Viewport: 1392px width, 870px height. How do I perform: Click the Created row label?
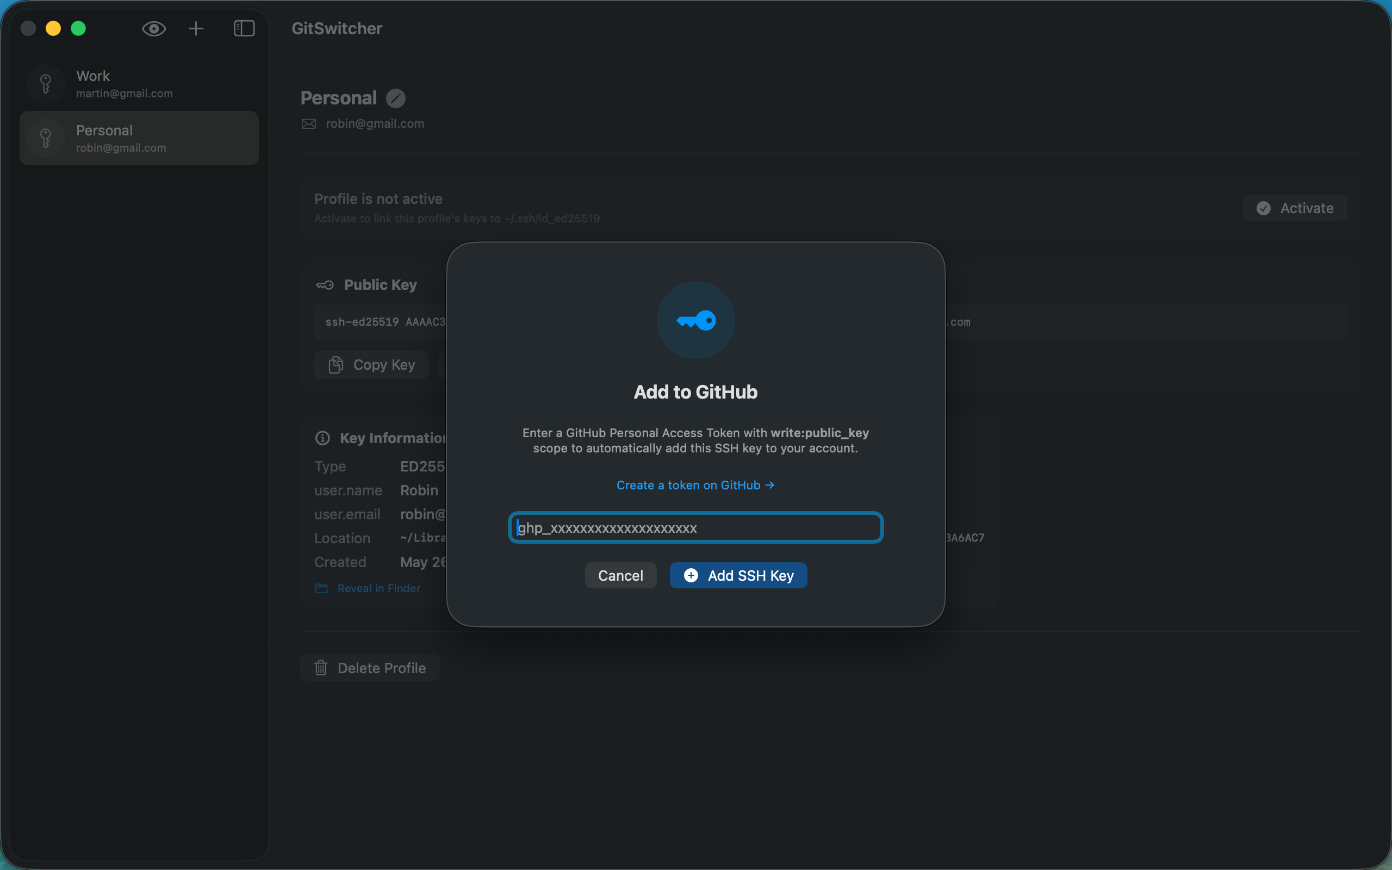click(340, 562)
